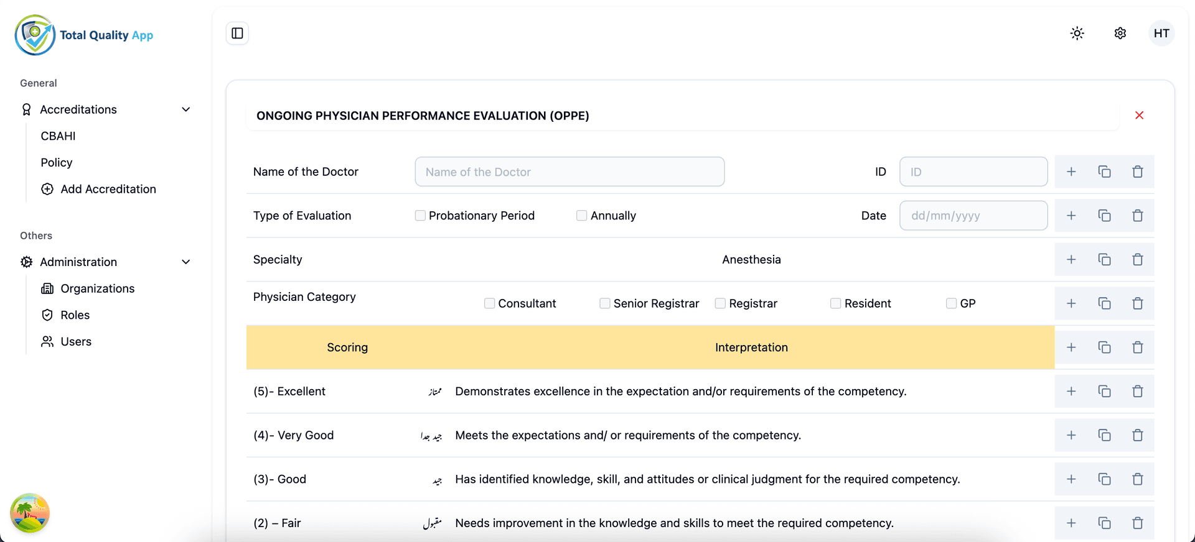Add row after (4)- Very Good
Image resolution: width=1195 pixels, height=542 pixels.
(1071, 435)
